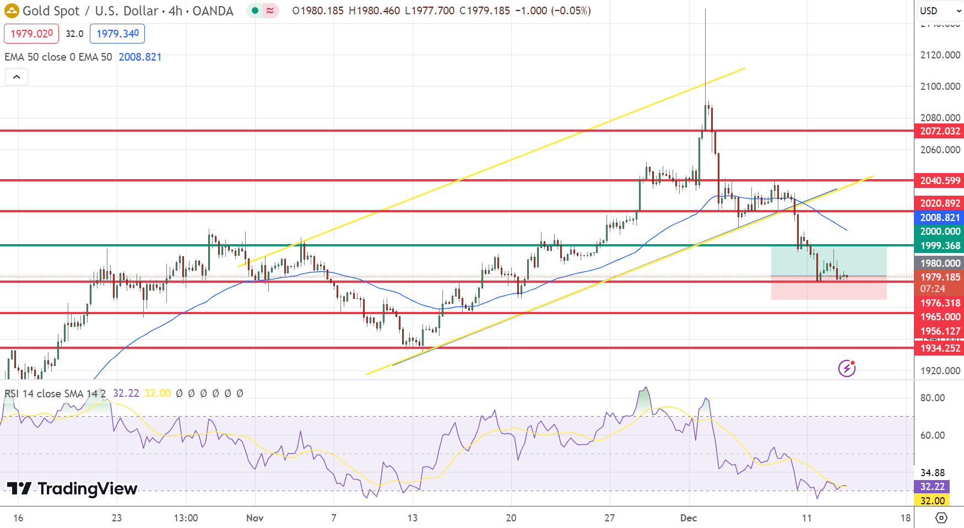
Task: Click the 2040.599 red price label
Action: click(x=939, y=181)
